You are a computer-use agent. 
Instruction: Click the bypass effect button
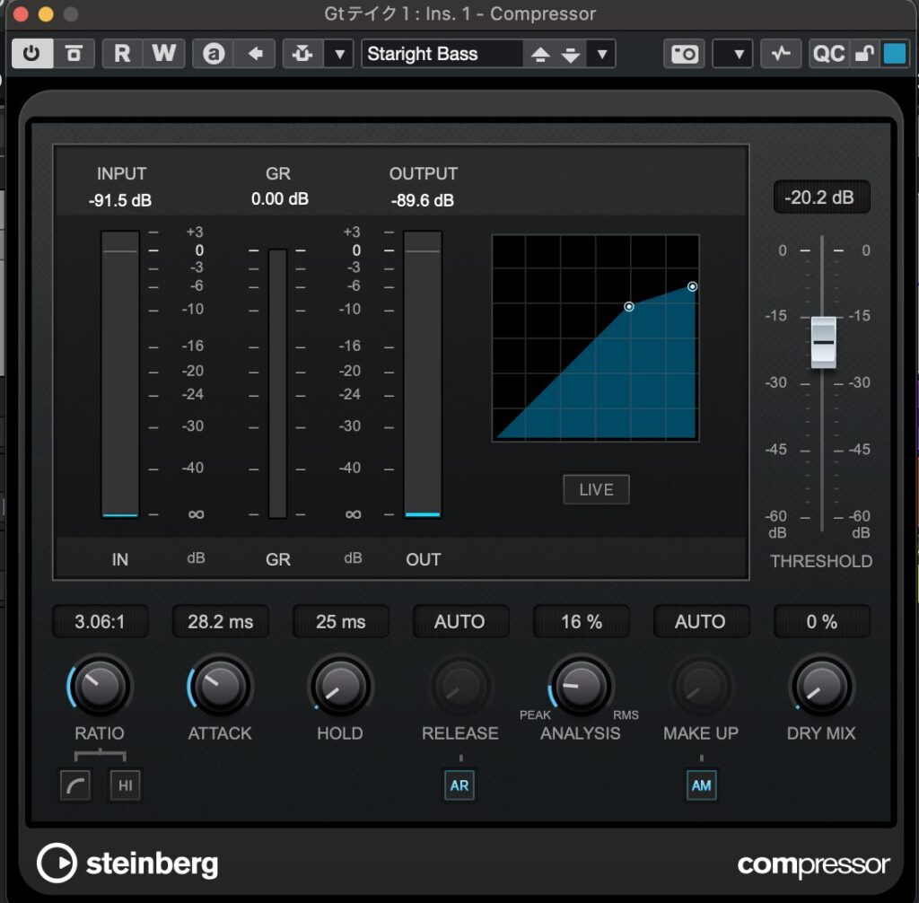[74, 54]
